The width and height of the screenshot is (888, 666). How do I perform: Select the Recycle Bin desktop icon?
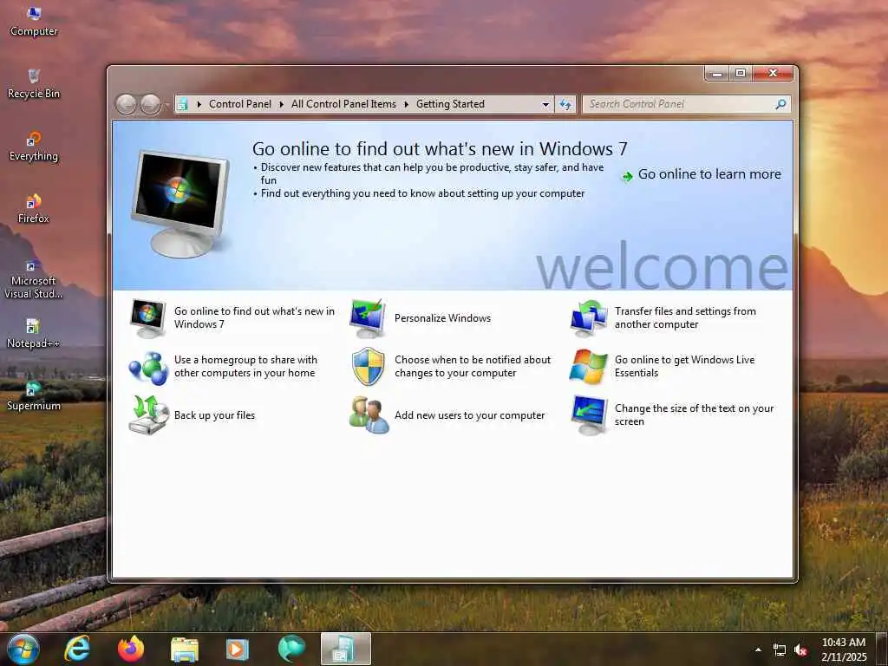[34, 84]
